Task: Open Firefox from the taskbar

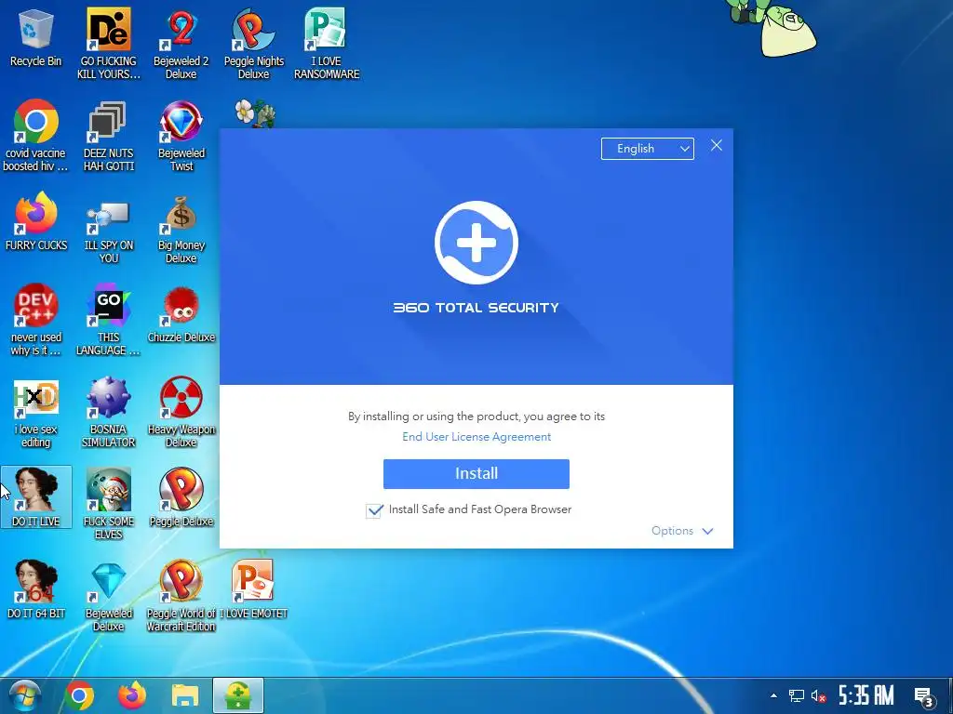Action: pos(132,695)
